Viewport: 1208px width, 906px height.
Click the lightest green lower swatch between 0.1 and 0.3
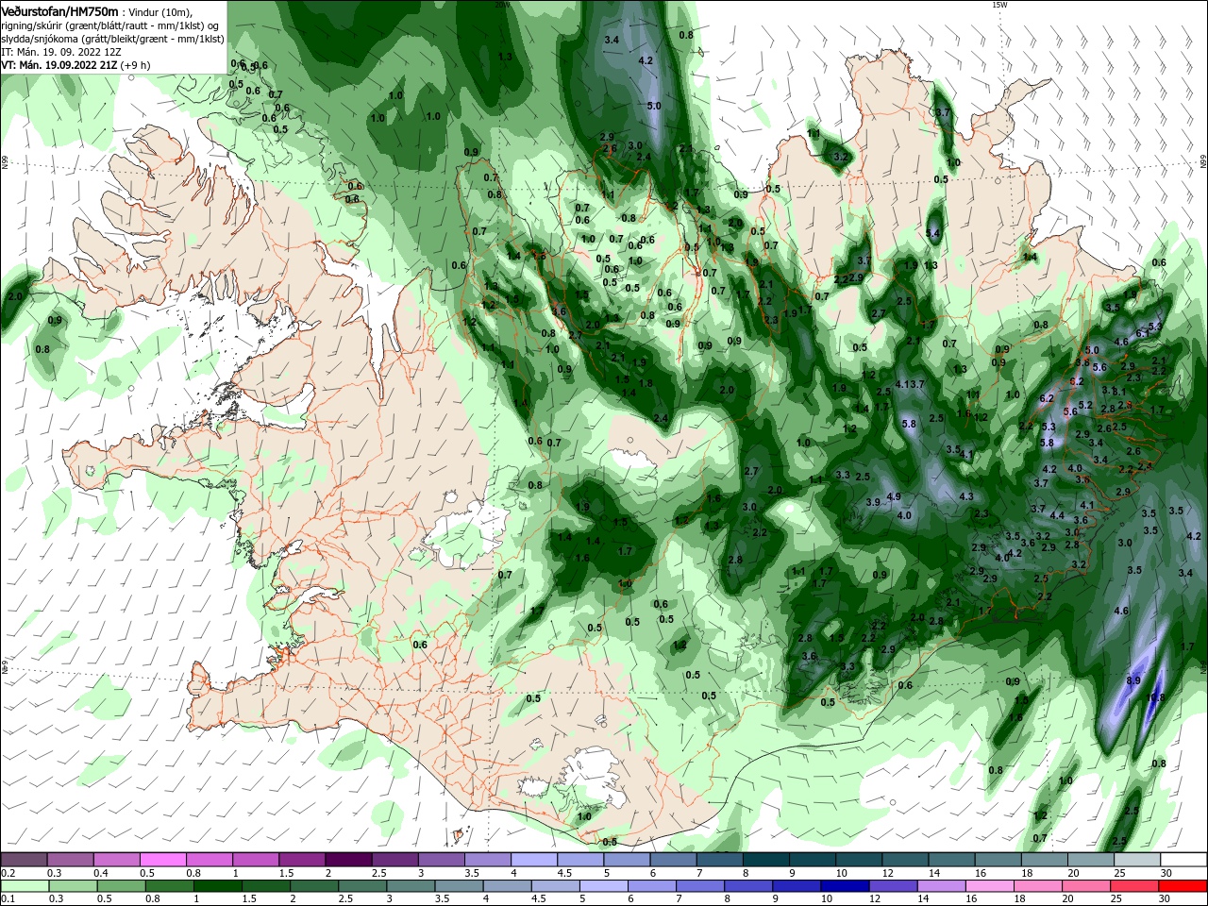pyautogui.click(x=25, y=886)
